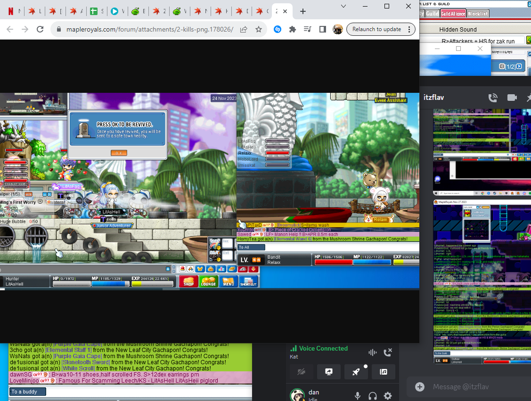Go to next guild member page
The width and height of the screenshot is (531, 401).
519,66
